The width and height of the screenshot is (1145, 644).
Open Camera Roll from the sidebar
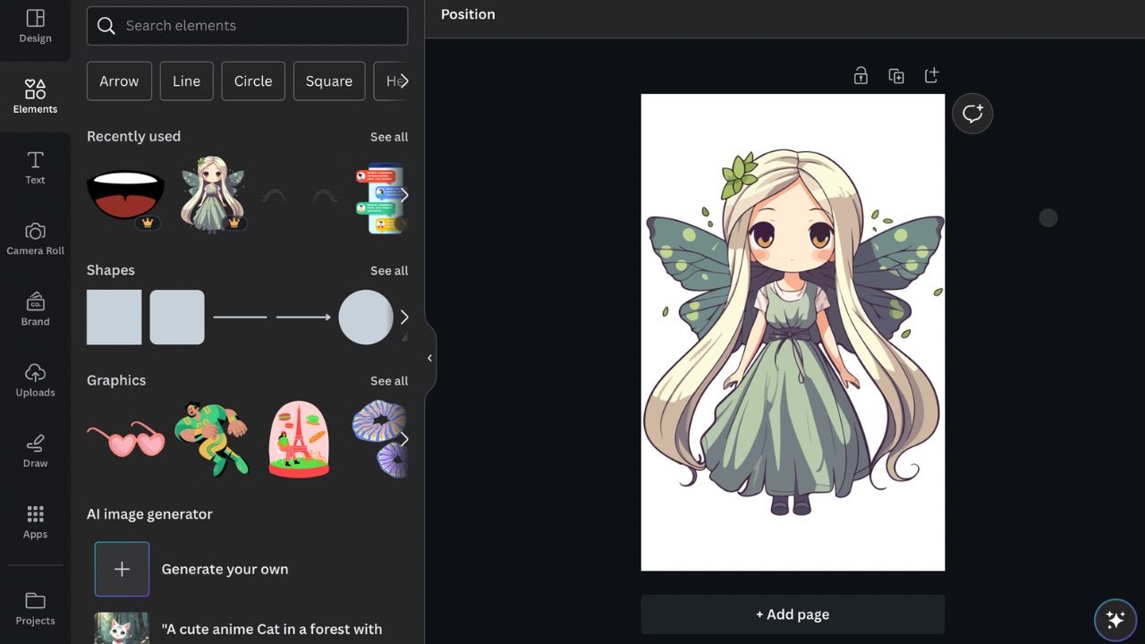[x=35, y=239]
